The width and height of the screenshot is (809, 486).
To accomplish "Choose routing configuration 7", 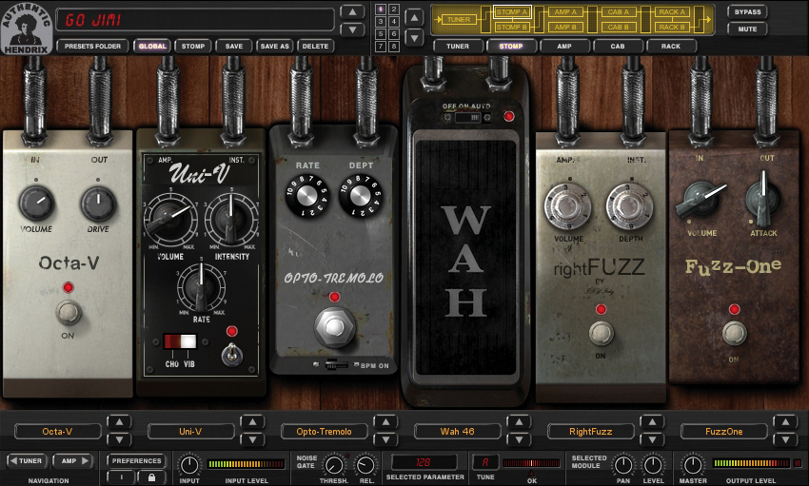I will point(381,47).
